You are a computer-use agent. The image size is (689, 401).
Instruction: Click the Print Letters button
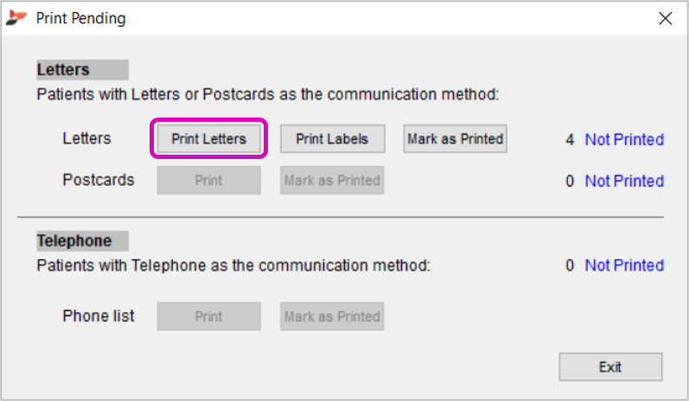point(208,139)
